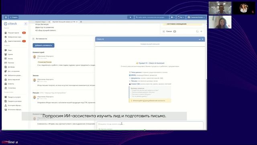Collapse the Связи widget
The image size is (257, 145).
(x=163, y=31)
